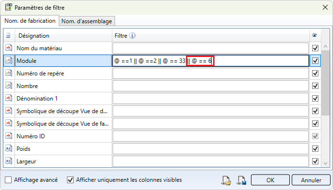Untick visibility checkbox for Largeur row
The height and width of the screenshot is (190, 333).
point(315,161)
